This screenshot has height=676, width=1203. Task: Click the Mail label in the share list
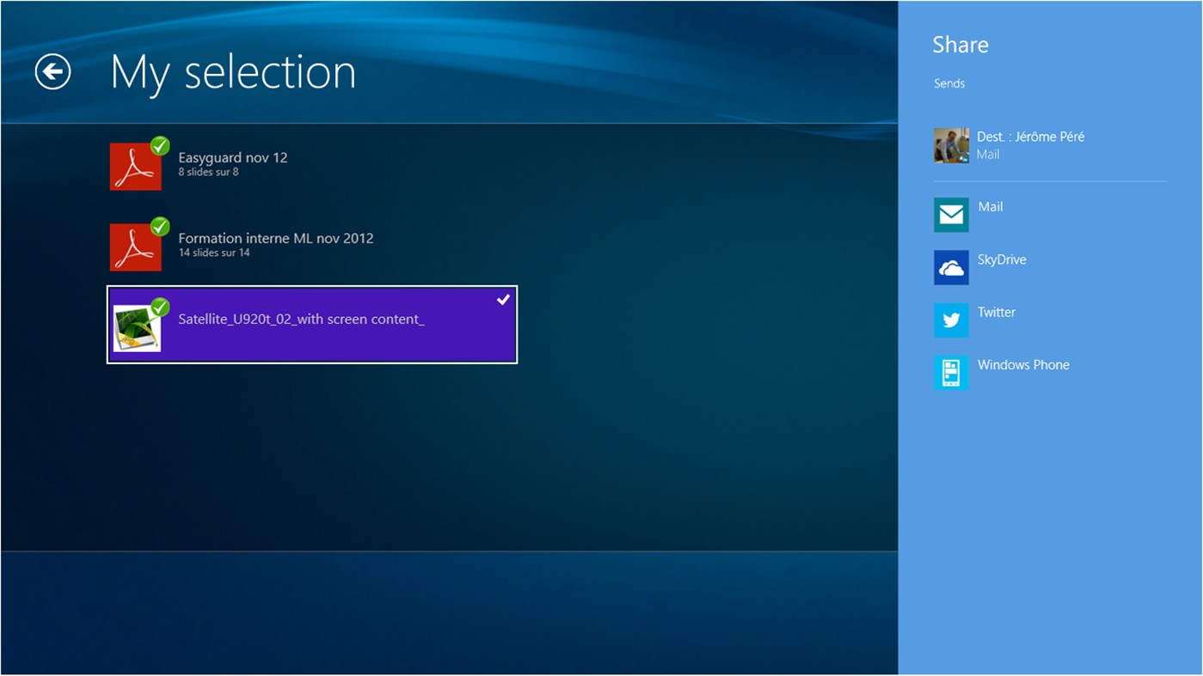[990, 207]
